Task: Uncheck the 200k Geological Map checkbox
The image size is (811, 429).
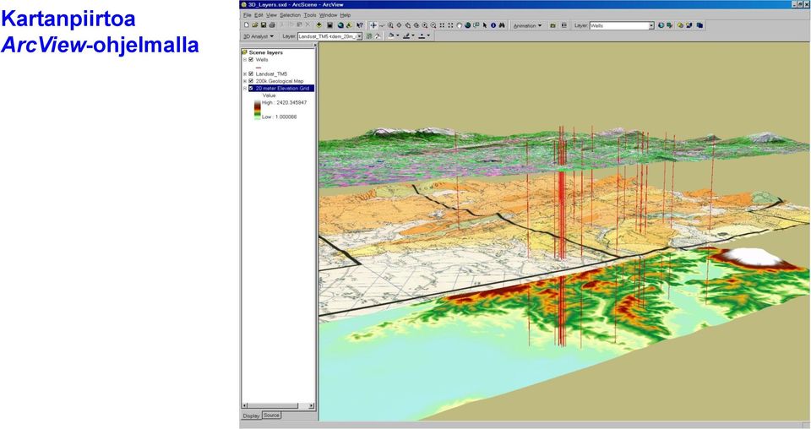Action: tap(251, 81)
